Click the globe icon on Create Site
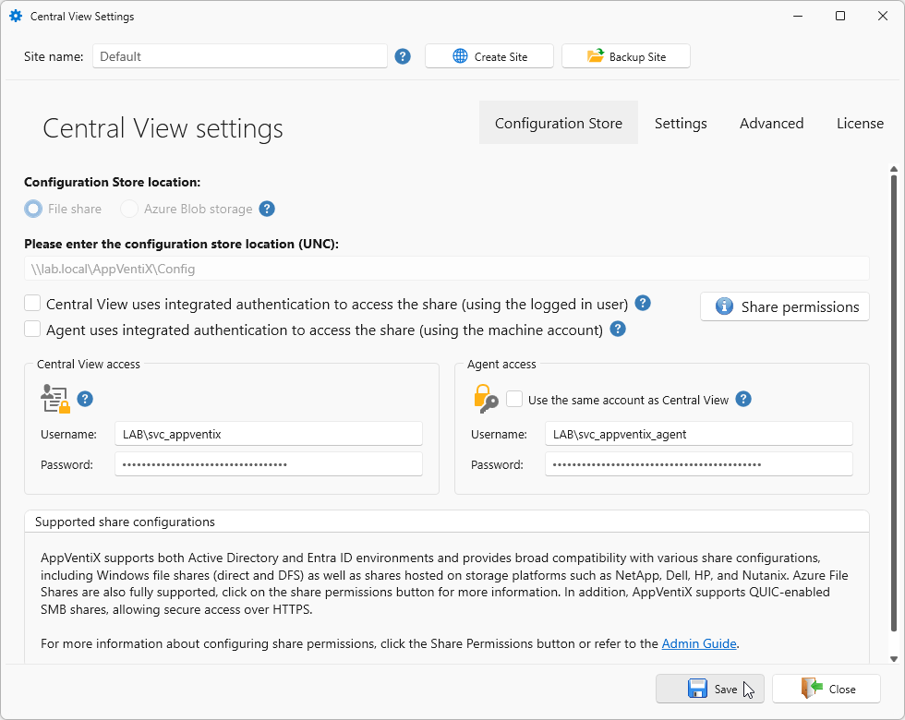This screenshot has height=720, width=905. pos(460,56)
